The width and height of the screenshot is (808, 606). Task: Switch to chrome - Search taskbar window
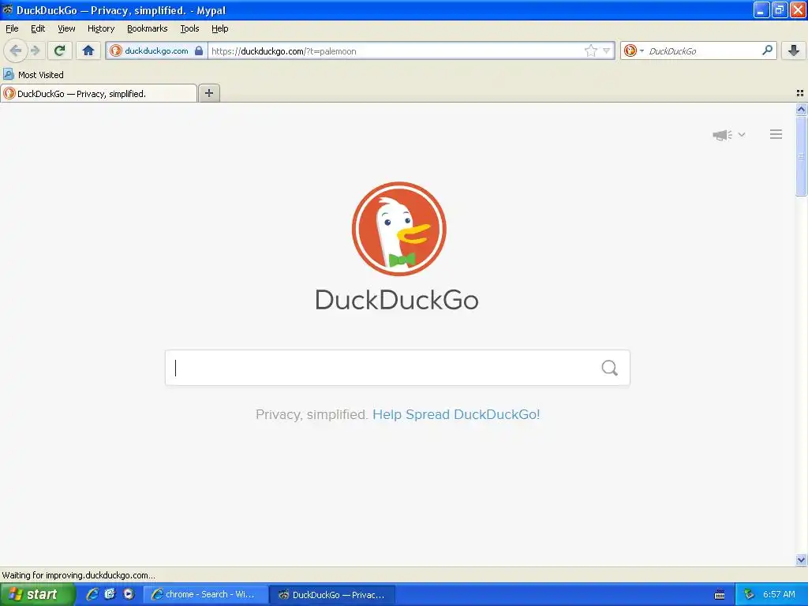pyautogui.click(x=205, y=594)
